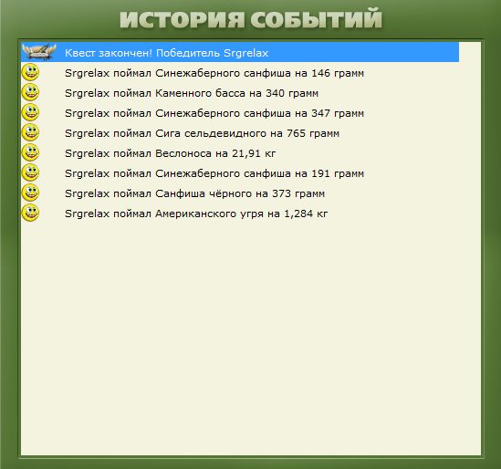Select 'Сига сельдевидного на 765 грамм' row
This screenshot has height=469, width=501.
coord(240,133)
